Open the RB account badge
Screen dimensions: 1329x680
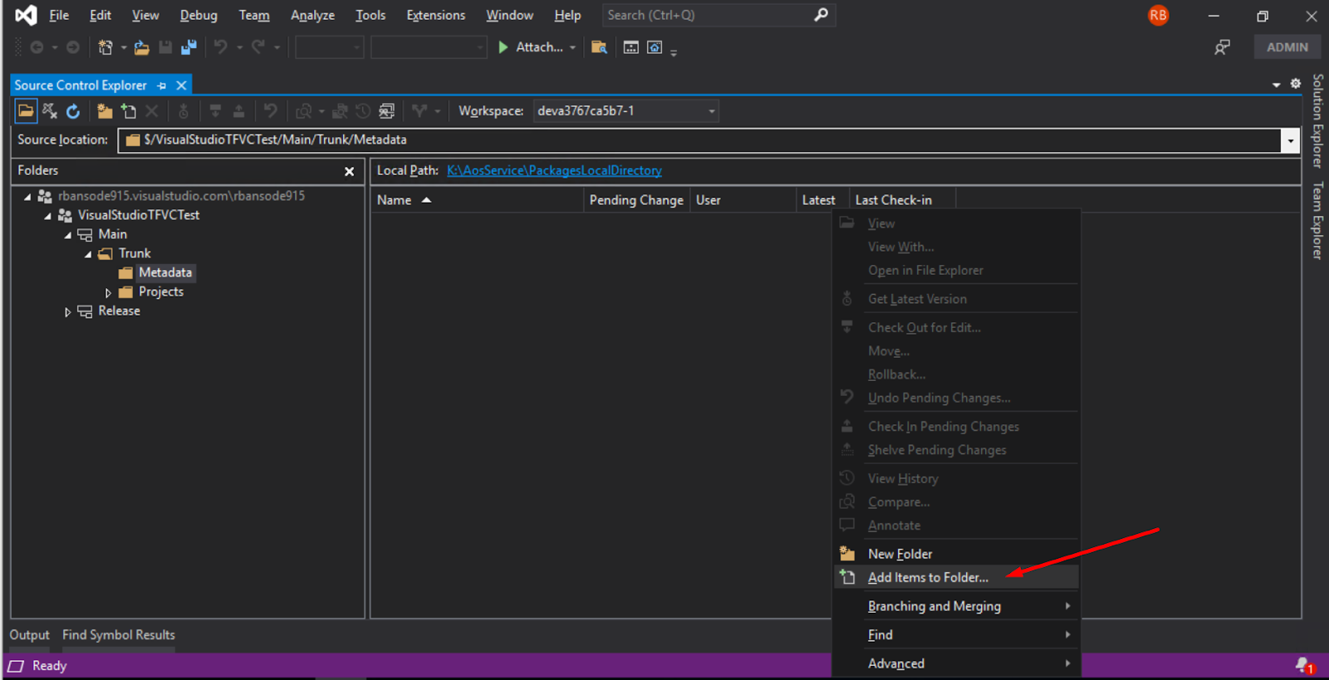point(1158,15)
